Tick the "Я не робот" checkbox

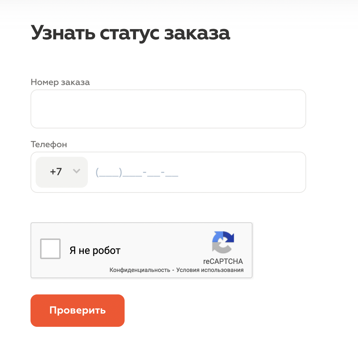(50, 249)
